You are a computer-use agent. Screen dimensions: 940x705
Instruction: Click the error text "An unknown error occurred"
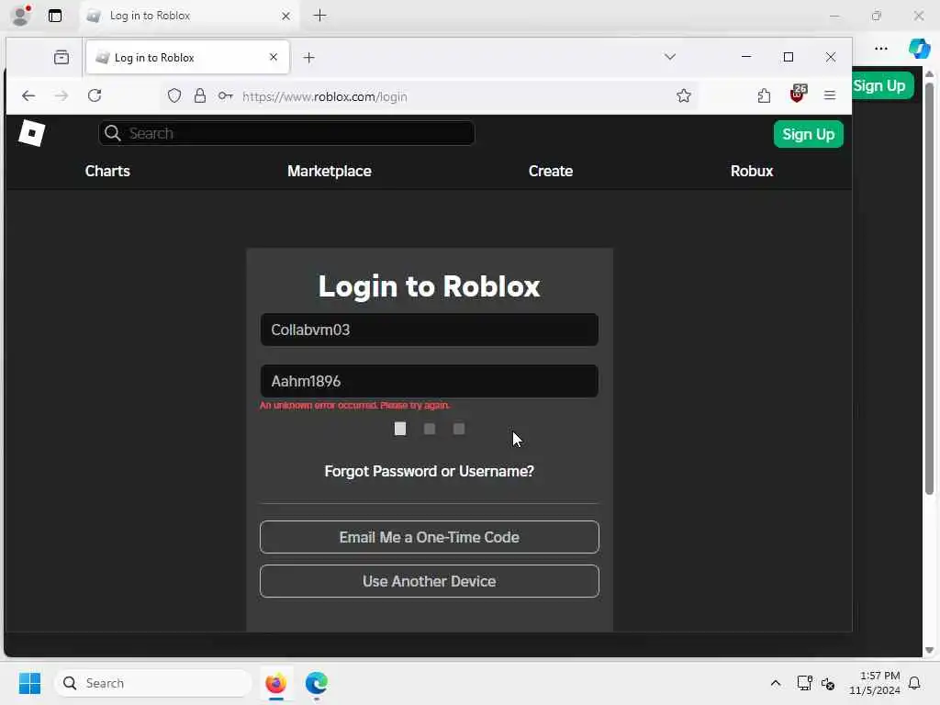[x=354, y=405]
